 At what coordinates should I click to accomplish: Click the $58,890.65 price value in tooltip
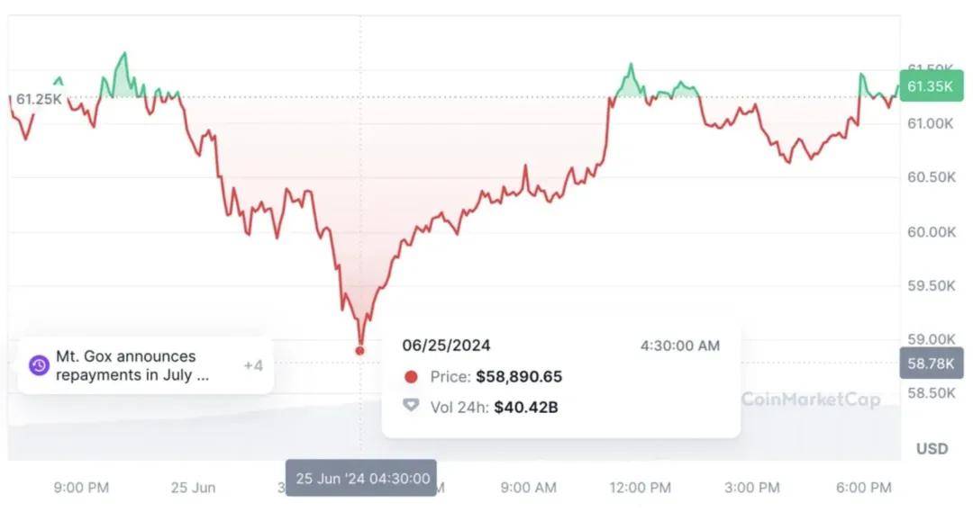519,377
